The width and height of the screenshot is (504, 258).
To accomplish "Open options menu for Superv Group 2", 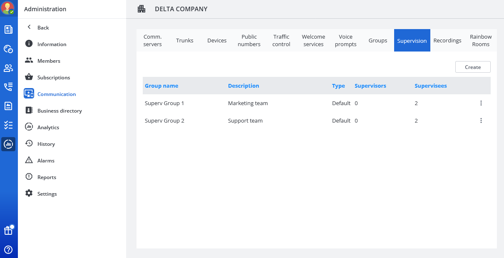I will (x=481, y=120).
